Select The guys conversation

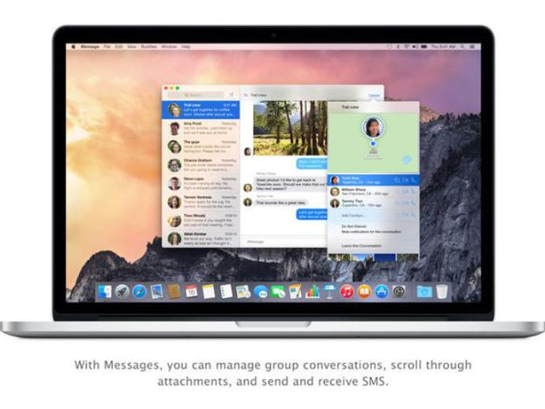click(201, 147)
